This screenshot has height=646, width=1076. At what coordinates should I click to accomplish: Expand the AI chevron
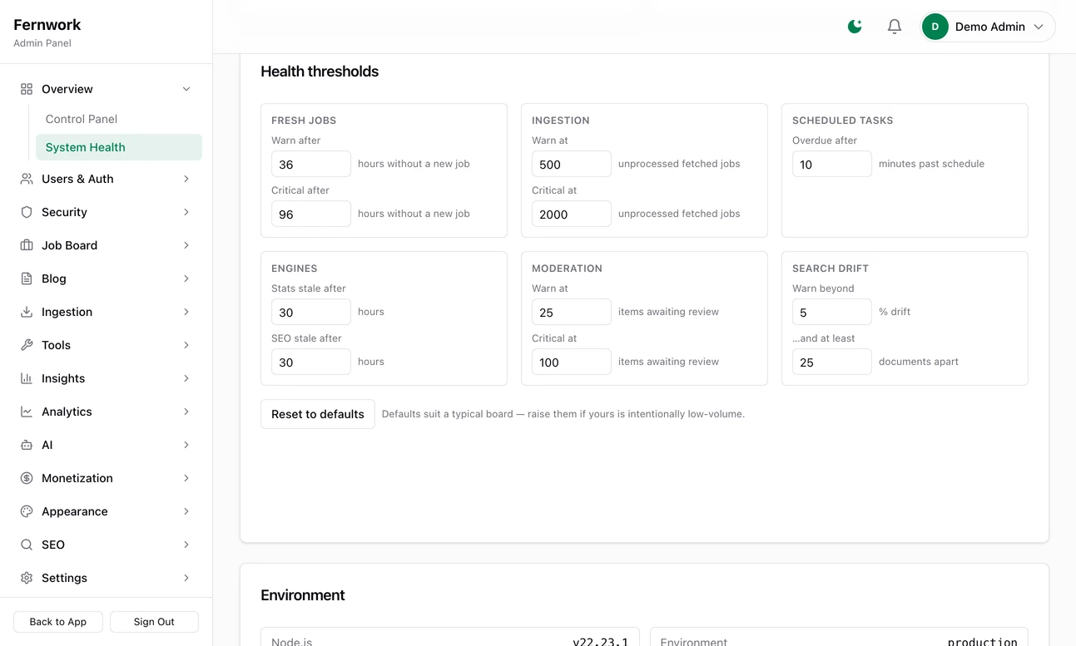click(x=186, y=445)
